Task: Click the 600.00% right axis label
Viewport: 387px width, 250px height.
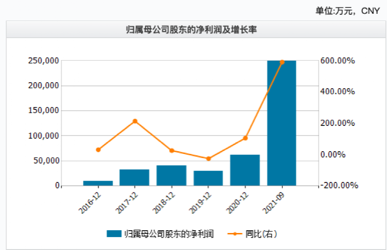Action: tap(338, 61)
